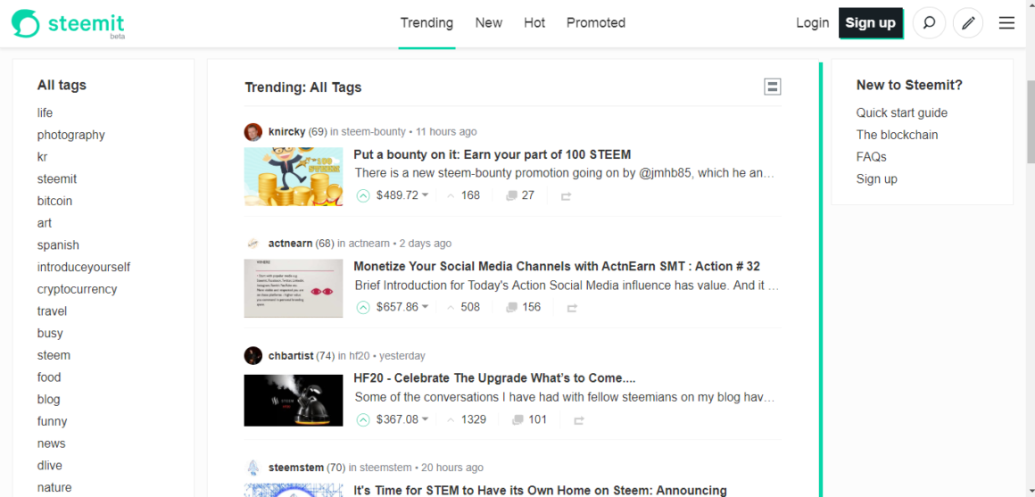Screen dimensions: 1035x497
Task: Open the FAQs link
Action: (x=872, y=157)
